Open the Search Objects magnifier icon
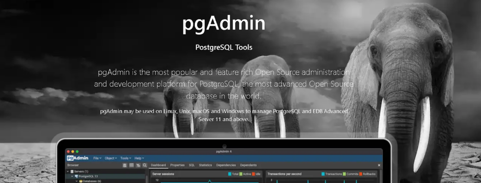The image size is (481, 183). [145, 165]
